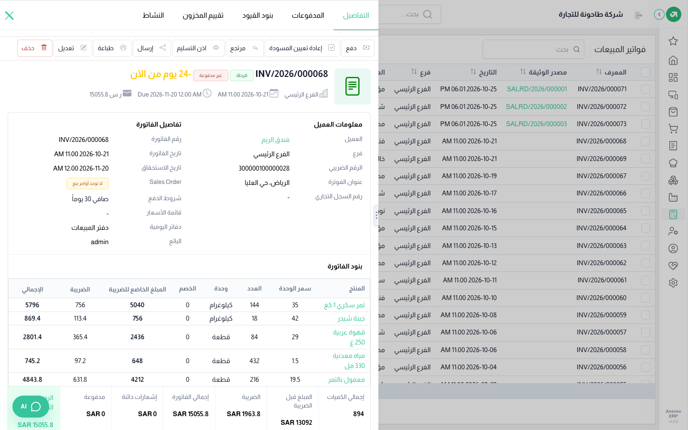The image size is (688, 430).
Task: Open settings gear in sidebar
Action: click(673, 283)
